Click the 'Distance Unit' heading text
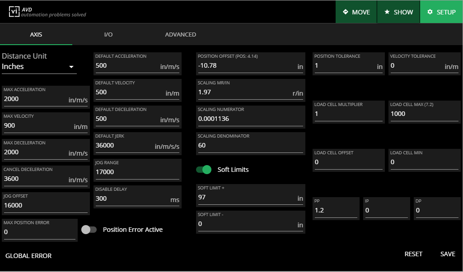The width and height of the screenshot is (463, 272). click(24, 56)
